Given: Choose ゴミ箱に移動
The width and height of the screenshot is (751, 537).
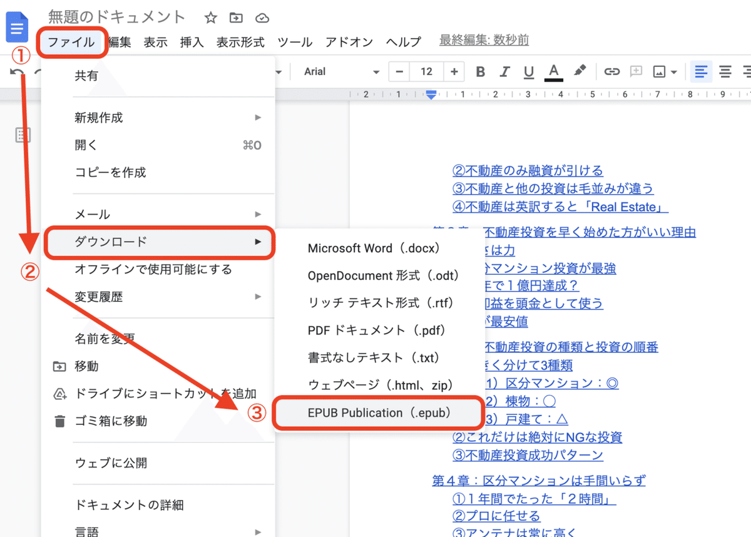Looking at the screenshot, I should point(158,421).
